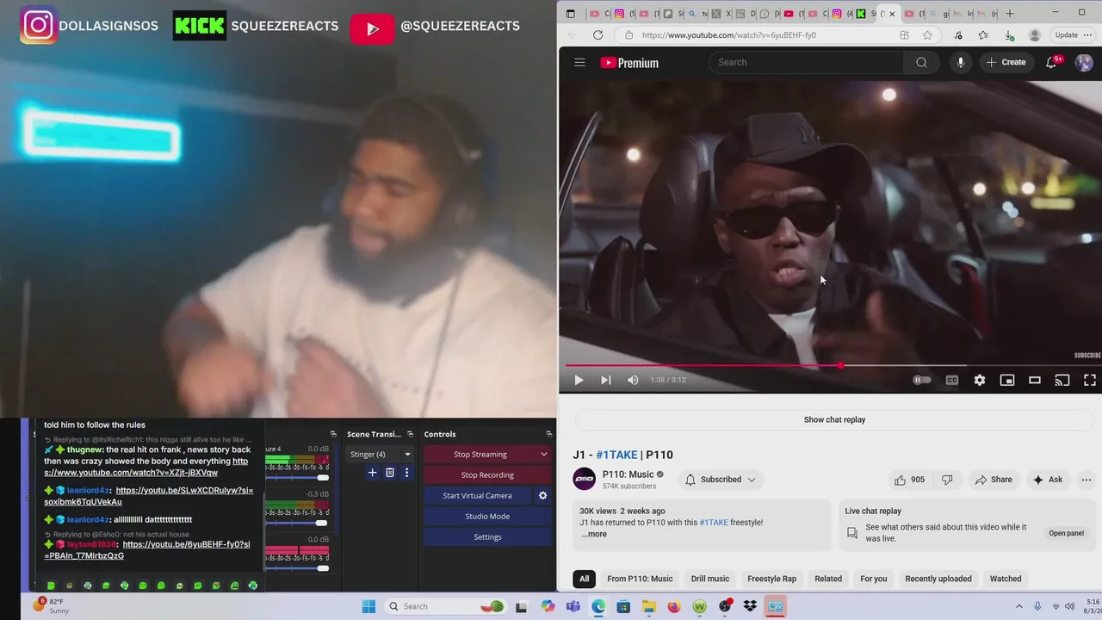Open a new browser tab
Viewport: 1102px width, 620px height.
pyautogui.click(x=1010, y=13)
